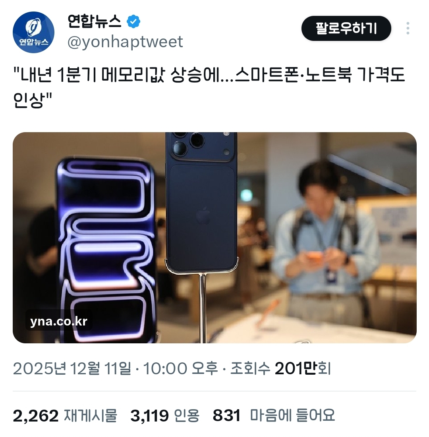Open the 연합뉴스 profile avatar
The height and width of the screenshot is (437, 429).
coord(33,32)
